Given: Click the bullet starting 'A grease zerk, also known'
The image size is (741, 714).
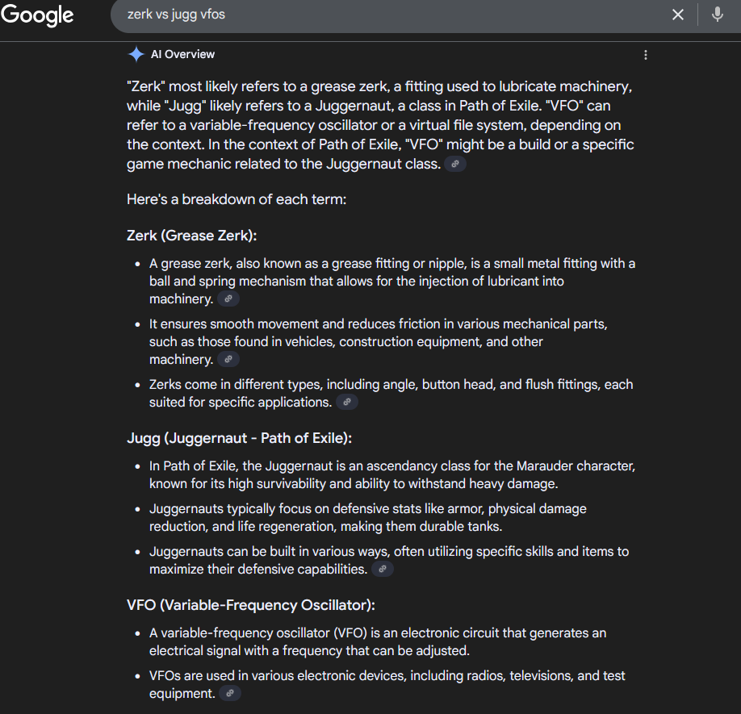Looking at the screenshot, I should 392,281.
